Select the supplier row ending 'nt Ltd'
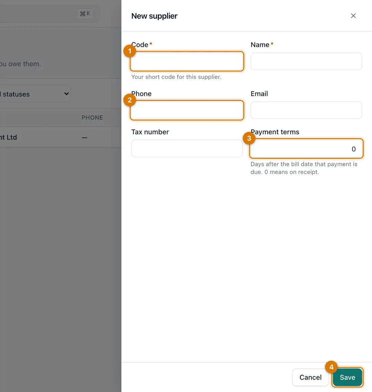This screenshot has height=392, width=372. tap(61, 137)
